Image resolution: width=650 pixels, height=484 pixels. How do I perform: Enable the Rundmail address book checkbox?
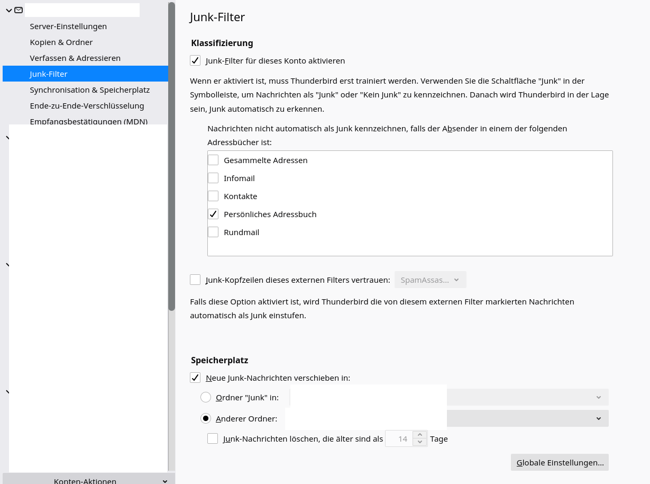point(213,232)
